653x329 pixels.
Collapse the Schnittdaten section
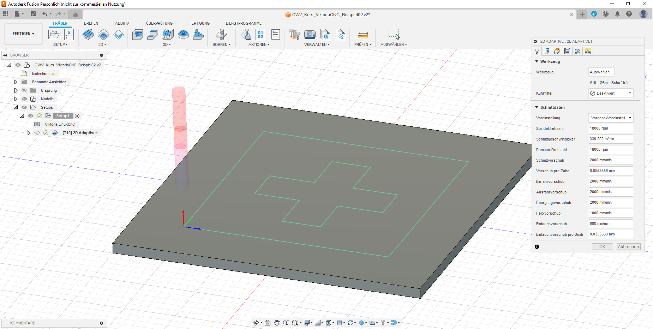[x=537, y=107]
